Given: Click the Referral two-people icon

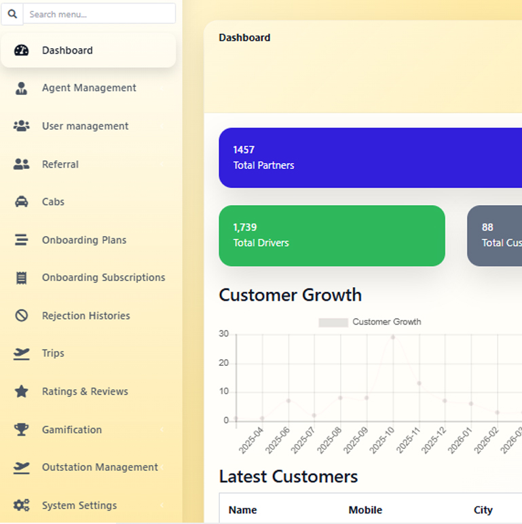Looking at the screenshot, I should pyautogui.click(x=22, y=164).
